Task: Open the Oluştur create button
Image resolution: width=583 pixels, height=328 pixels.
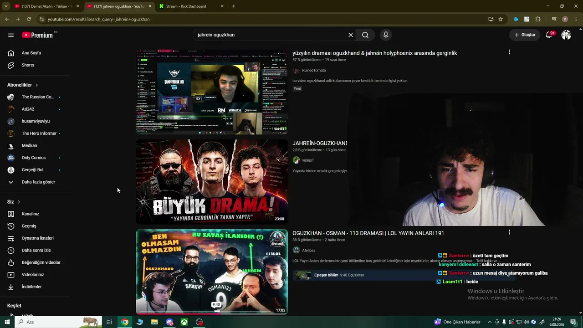Action: (x=525, y=35)
